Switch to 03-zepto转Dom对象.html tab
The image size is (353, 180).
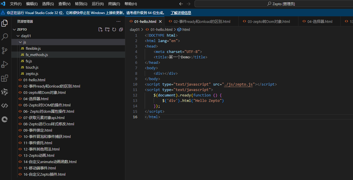268,21
